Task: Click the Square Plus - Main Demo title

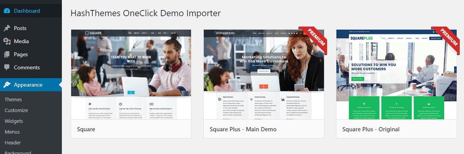Action: click(243, 129)
